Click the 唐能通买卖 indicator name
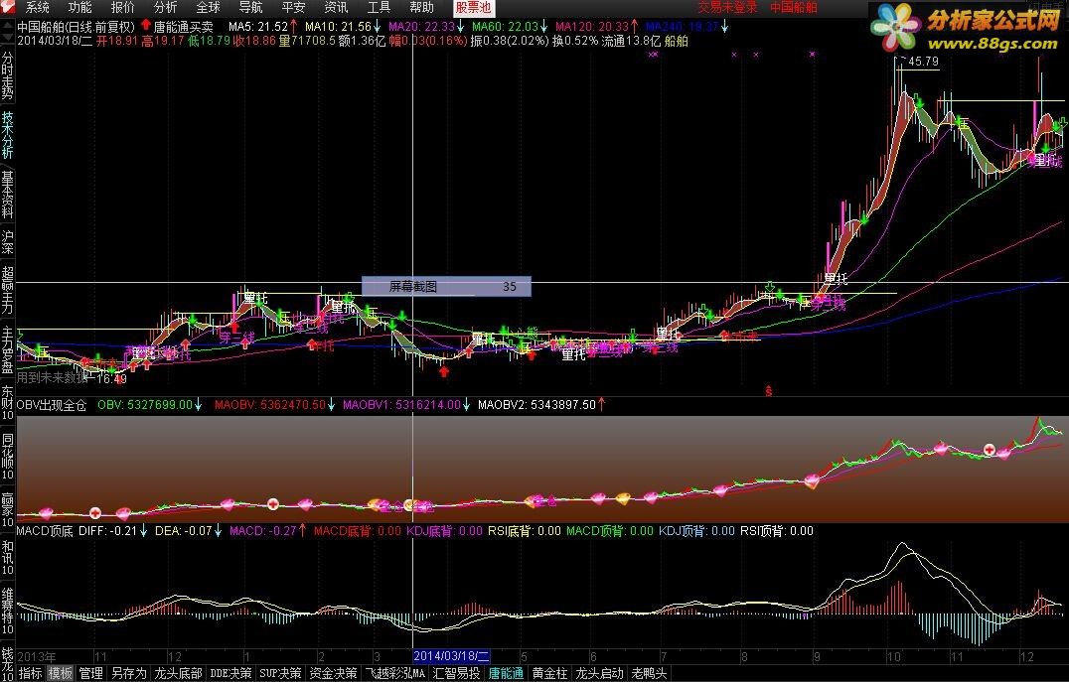1069x682 pixels. point(184,27)
